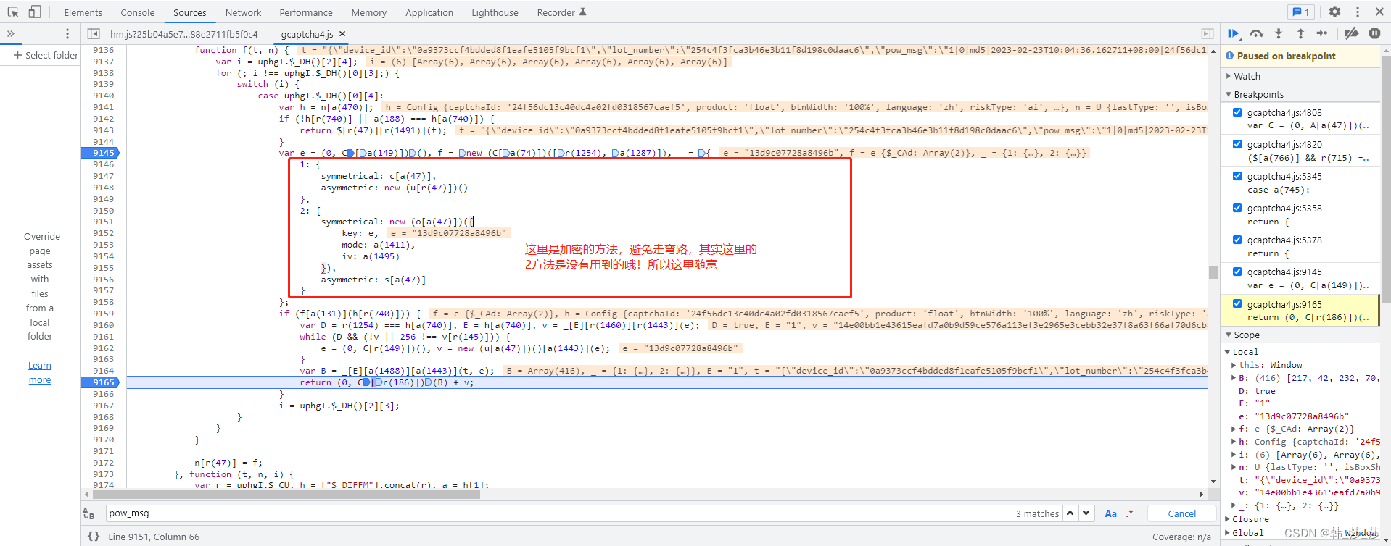
Task: Uncheck breakpoint gcaptcha4.js:4820
Action: (x=1237, y=144)
